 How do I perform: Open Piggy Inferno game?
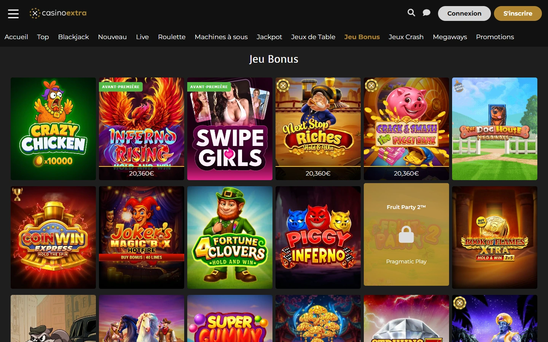pyautogui.click(x=318, y=237)
